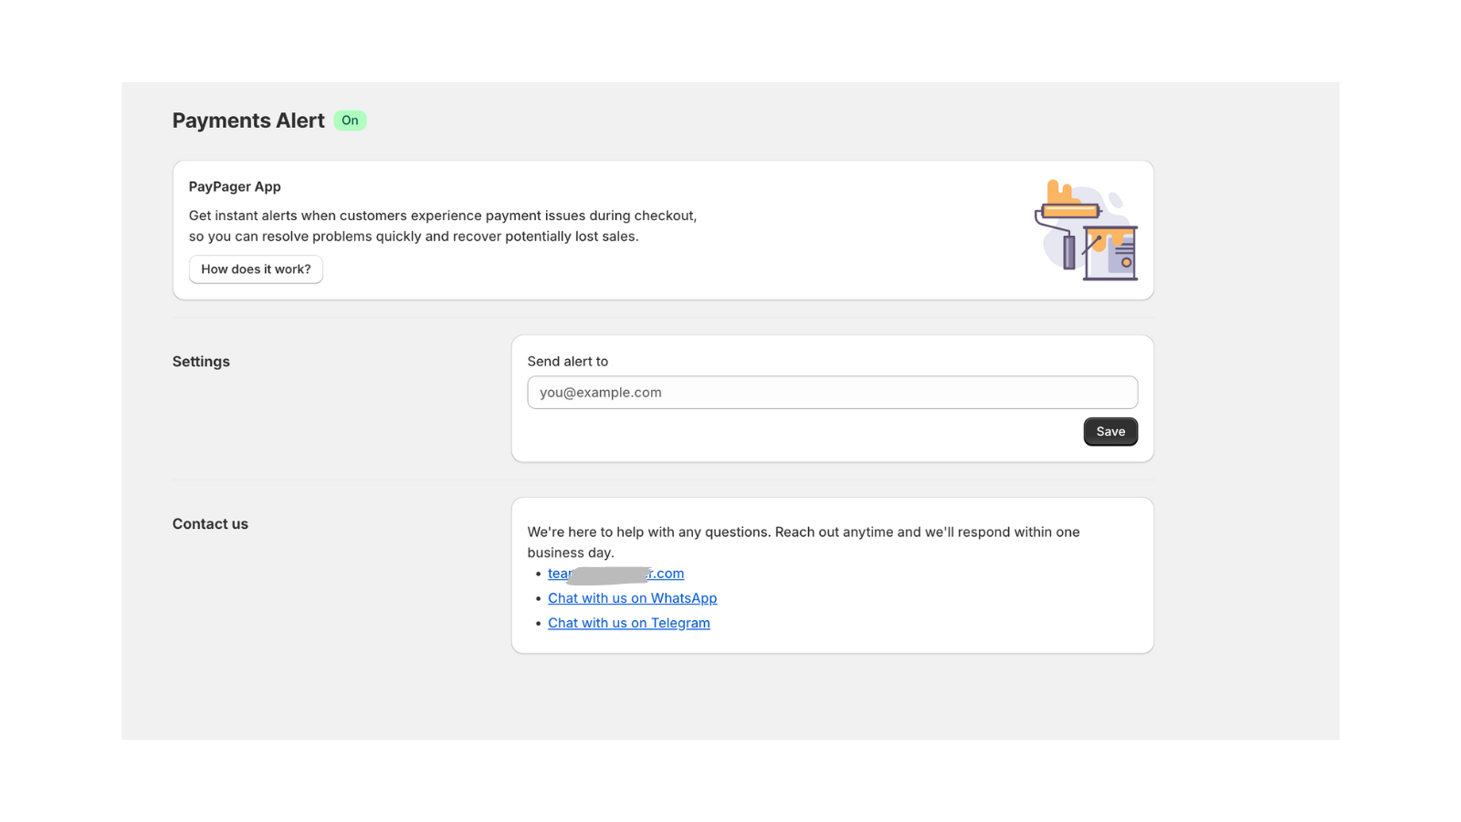Viewport: 1461px width, 822px height.
Task: Select the Settings section label
Action: [x=201, y=361]
